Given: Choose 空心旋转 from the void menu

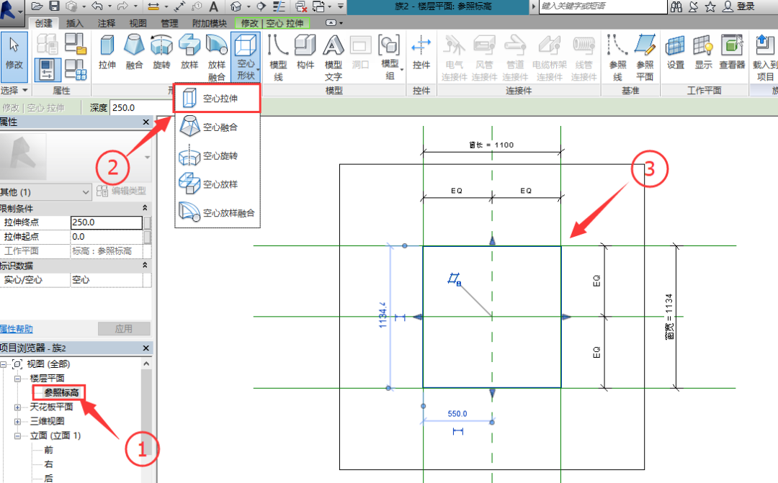Looking at the screenshot, I should (x=218, y=155).
